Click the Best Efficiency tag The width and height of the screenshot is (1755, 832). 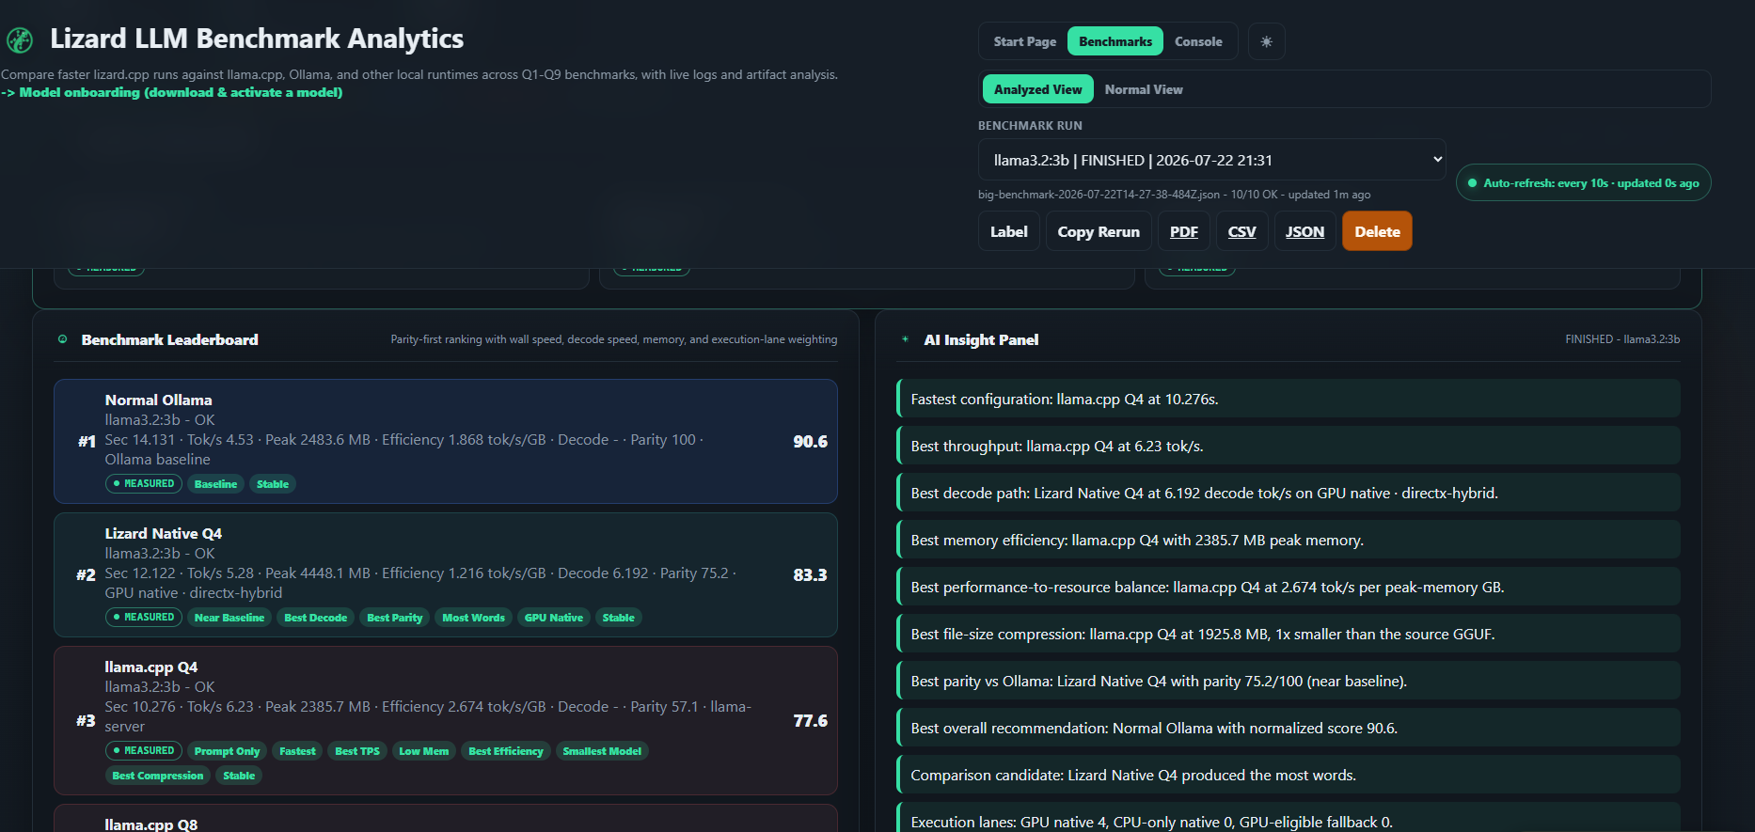tap(506, 751)
